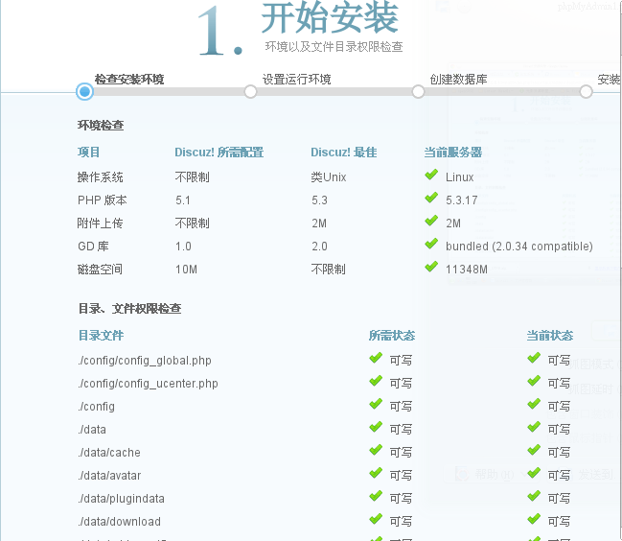Select the 设置运行环境 step circle

250,92
